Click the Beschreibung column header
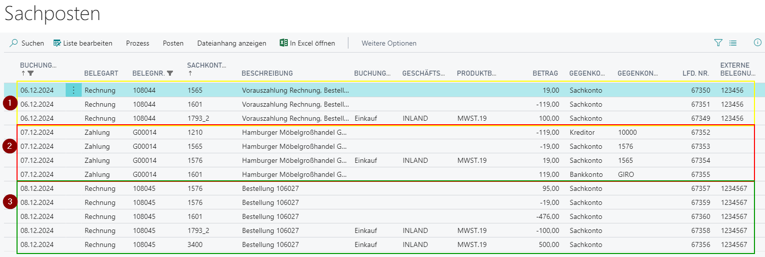This screenshot has height=257, width=765. pos(267,73)
